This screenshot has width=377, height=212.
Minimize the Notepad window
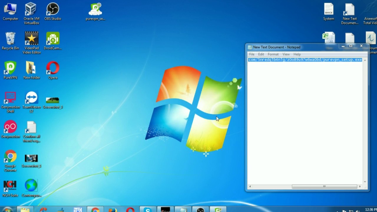[343, 46]
